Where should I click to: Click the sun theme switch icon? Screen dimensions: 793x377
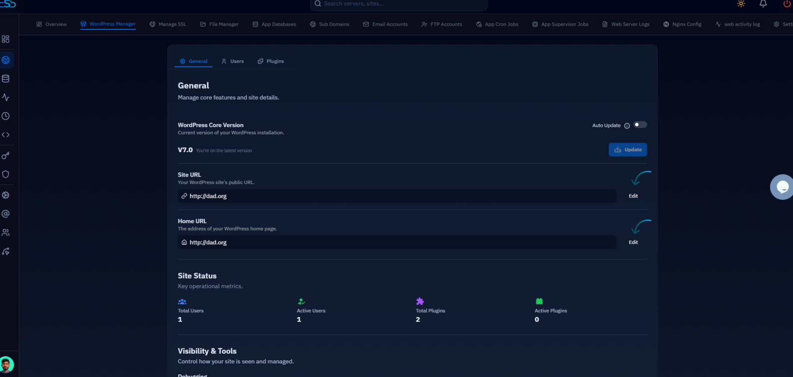click(x=741, y=4)
